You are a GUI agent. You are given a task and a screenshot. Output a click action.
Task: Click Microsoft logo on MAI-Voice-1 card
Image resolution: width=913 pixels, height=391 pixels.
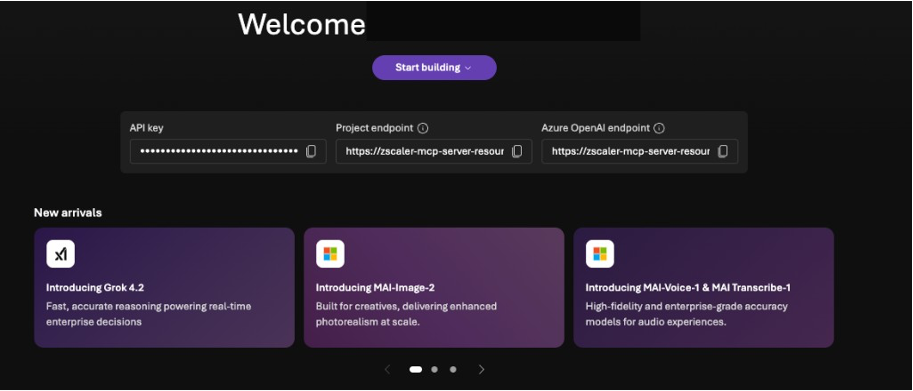600,254
